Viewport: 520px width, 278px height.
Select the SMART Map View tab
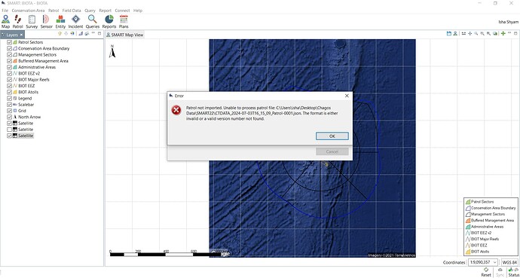pos(124,35)
